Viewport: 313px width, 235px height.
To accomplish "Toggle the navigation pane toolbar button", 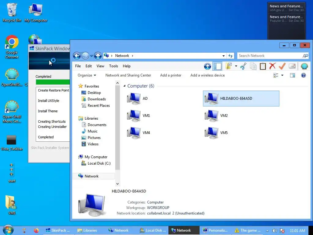I will 218,66.
